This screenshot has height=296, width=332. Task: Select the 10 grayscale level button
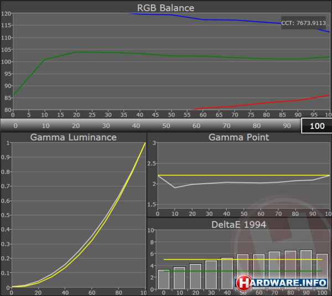point(46,126)
